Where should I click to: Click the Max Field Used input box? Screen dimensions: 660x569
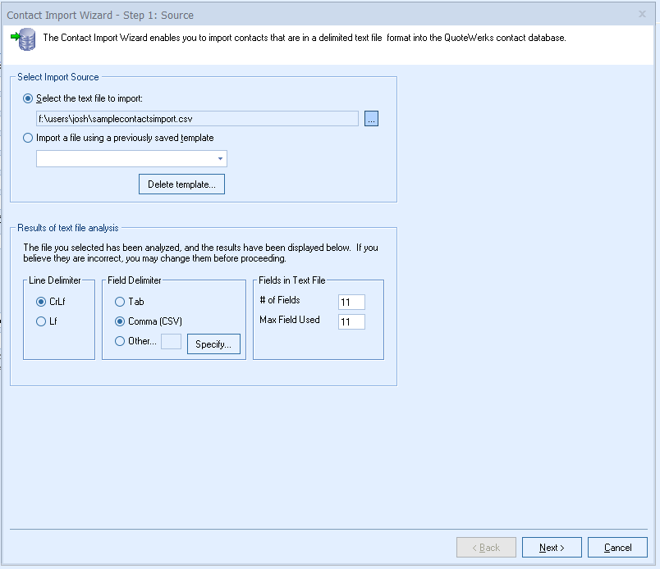[x=351, y=322]
